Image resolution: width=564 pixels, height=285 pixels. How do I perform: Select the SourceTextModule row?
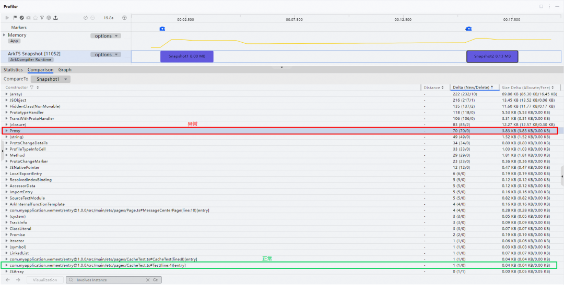(x=281, y=198)
